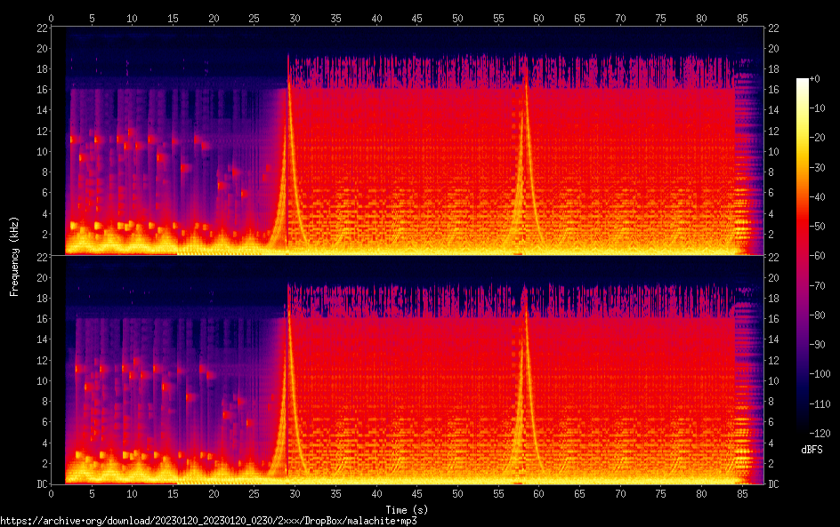Click the "45" tick on the top time axis
Screen dimensions: 840x527
[416, 18]
